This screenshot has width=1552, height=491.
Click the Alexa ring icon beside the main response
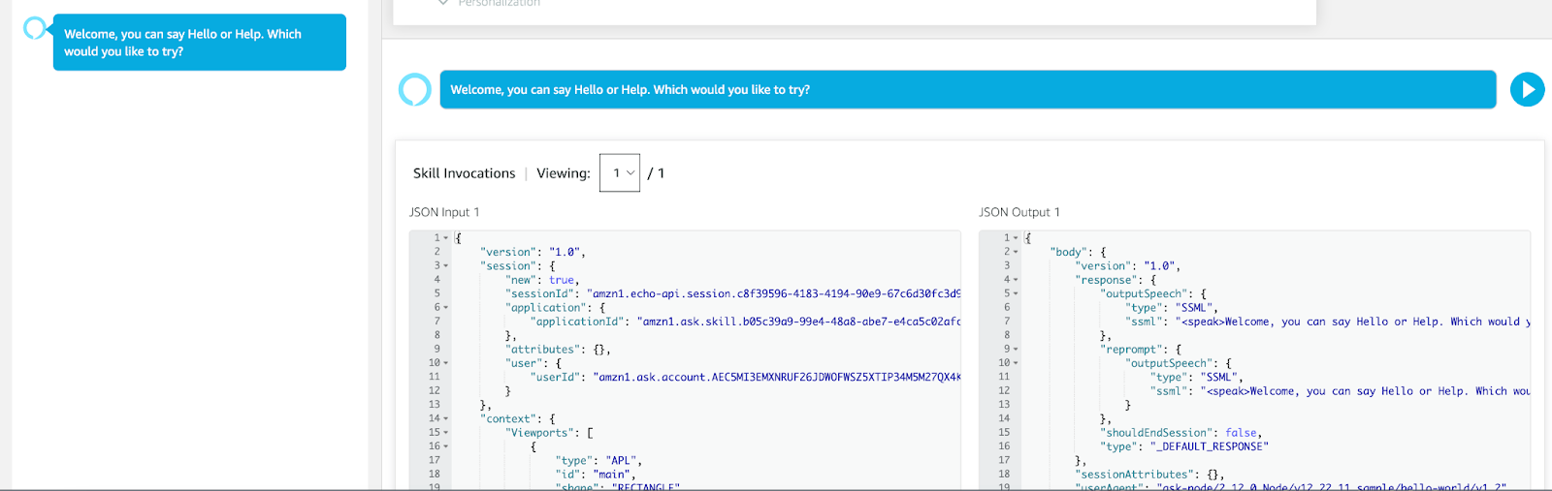click(x=415, y=90)
